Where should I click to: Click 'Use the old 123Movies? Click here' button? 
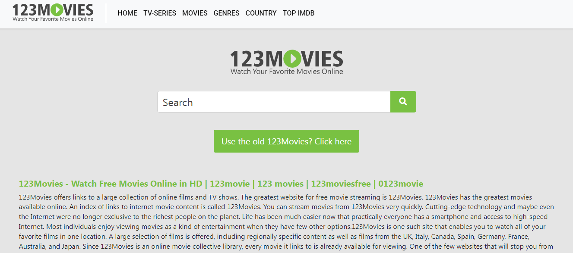286,141
